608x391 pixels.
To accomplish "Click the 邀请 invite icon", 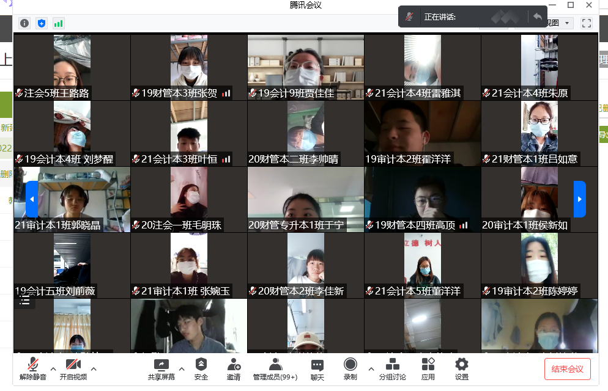I will [x=234, y=369].
